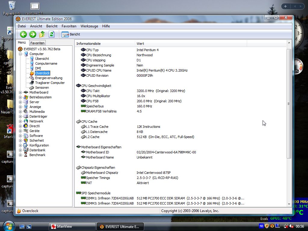
Task: Switch to the Menü tab
Action: 22,42
